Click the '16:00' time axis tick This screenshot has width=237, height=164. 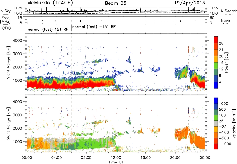pos(145,158)
